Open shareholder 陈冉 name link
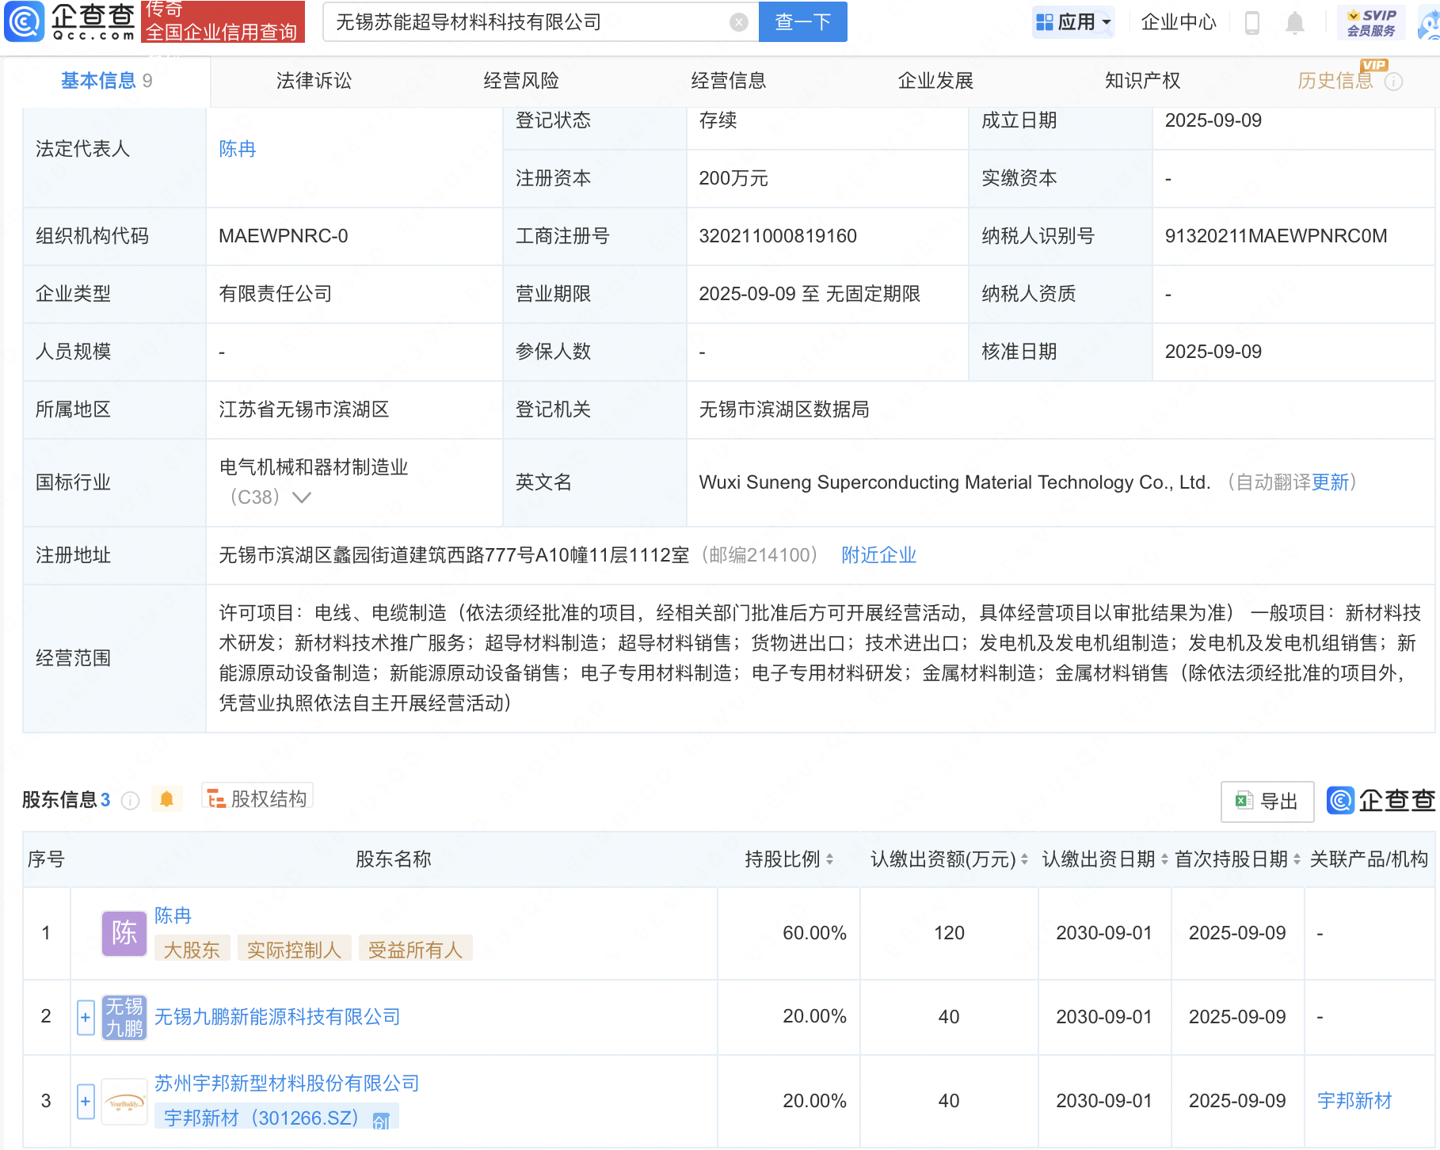1440x1150 pixels. click(173, 916)
